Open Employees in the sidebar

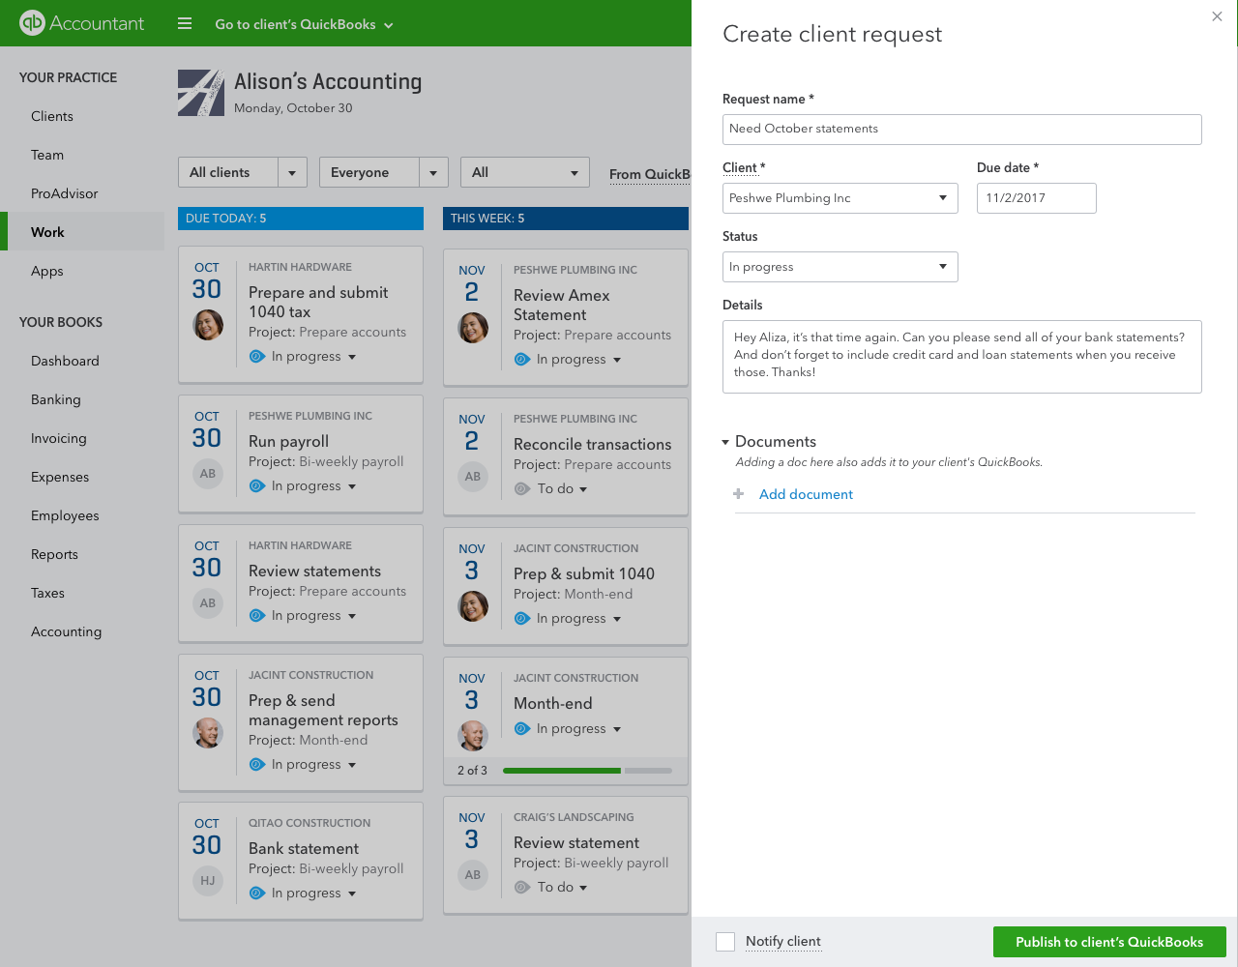pos(65,515)
